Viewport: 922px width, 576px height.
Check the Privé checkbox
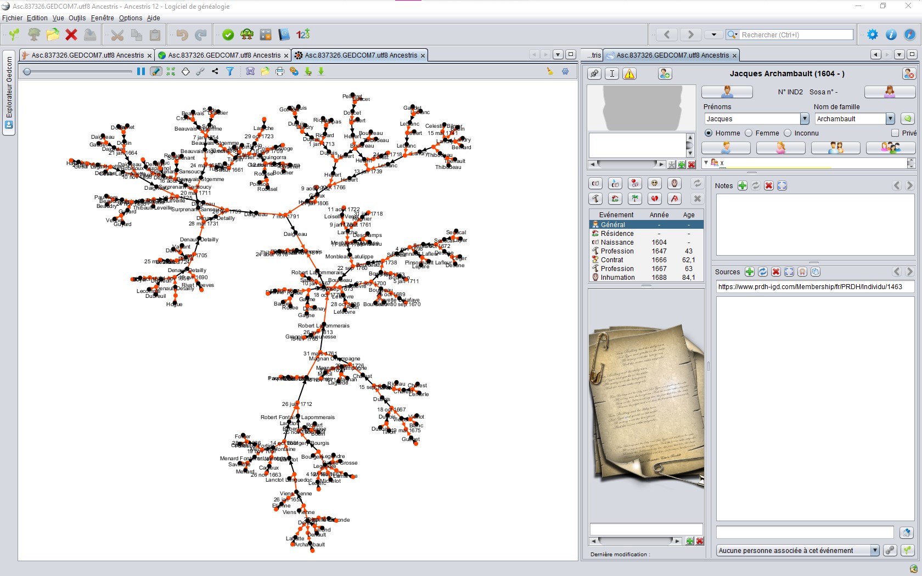pyautogui.click(x=895, y=133)
